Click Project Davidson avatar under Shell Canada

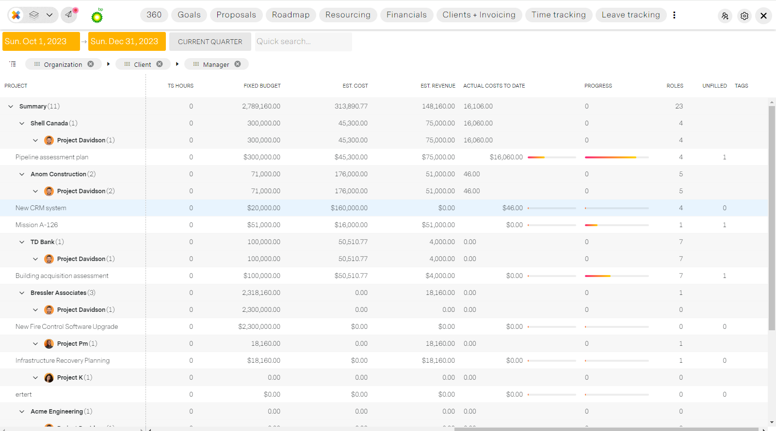[x=49, y=140]
